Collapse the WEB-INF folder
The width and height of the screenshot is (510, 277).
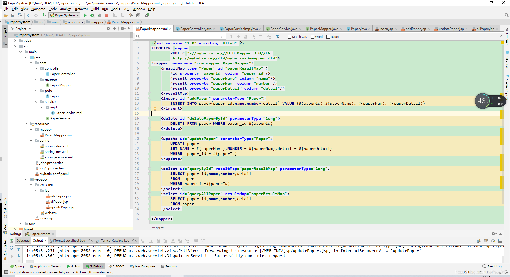point(31,185)
